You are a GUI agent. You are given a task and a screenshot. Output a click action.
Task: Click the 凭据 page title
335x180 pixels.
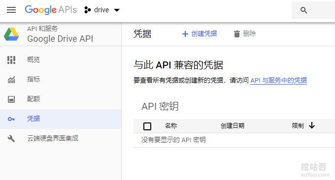(x=142, y=34)
